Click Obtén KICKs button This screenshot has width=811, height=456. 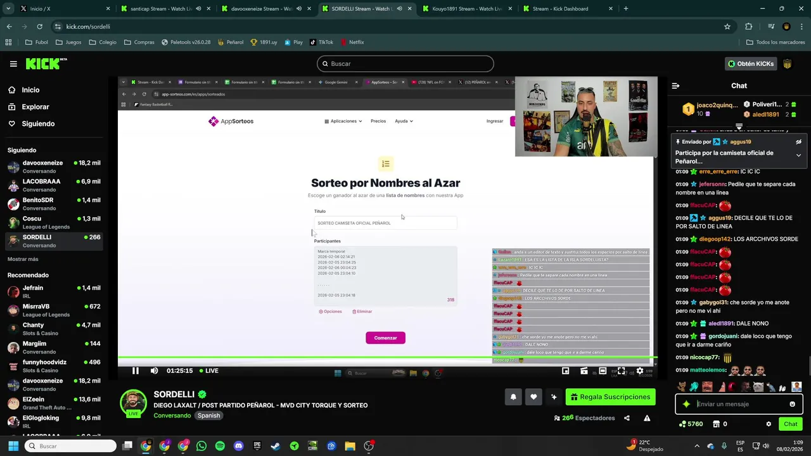[751, 64]
